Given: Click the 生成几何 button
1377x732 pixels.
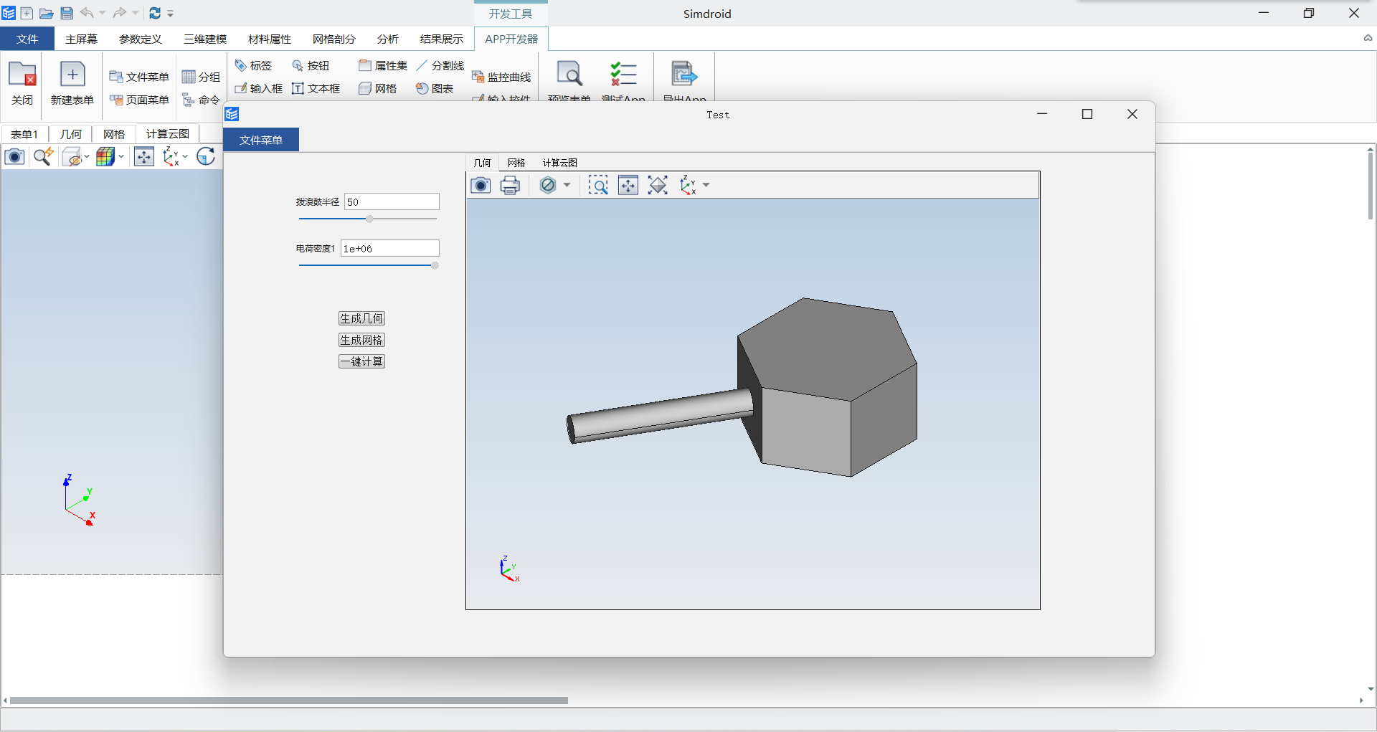Looking at the screenshot, I should 361,318.
